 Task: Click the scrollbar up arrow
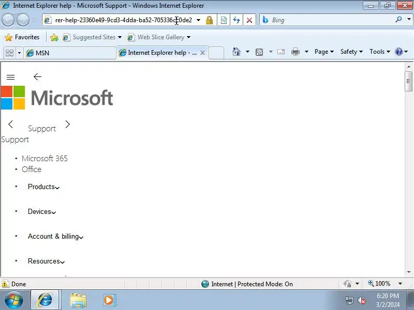tap(408, 67)
